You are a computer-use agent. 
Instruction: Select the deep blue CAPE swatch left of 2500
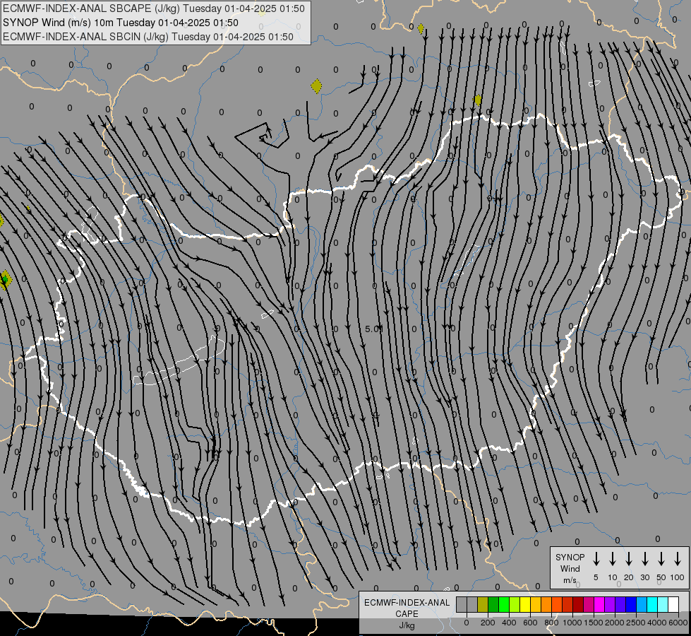631,604
